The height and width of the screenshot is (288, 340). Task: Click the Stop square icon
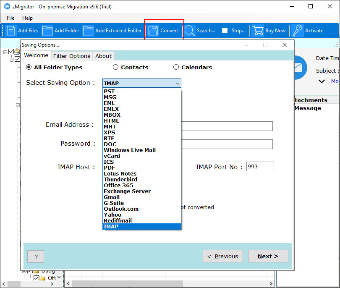225,31
